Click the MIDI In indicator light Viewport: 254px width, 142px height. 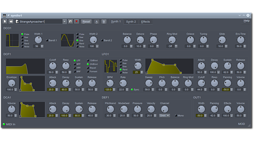click(4, 124)
